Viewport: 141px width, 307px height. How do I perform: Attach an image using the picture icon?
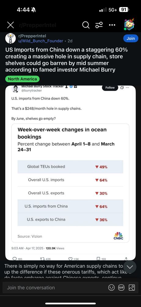(132, 287)
